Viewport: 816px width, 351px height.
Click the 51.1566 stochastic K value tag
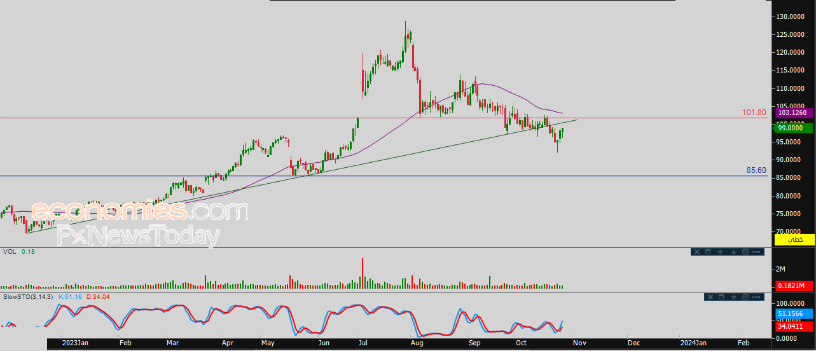pyautogui.click(x=794, y=314)
